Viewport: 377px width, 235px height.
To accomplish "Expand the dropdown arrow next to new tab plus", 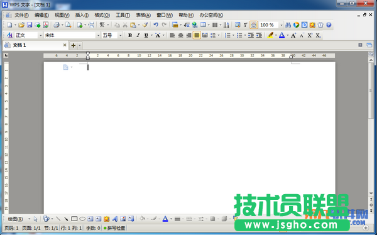I will pos(80,45).
